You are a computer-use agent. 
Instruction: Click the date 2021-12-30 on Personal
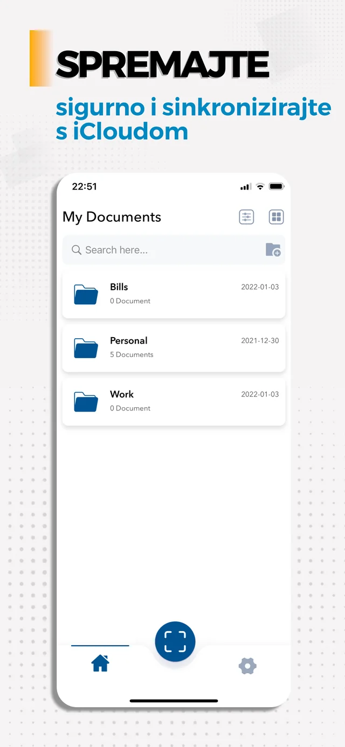click(x=260, y=341)
